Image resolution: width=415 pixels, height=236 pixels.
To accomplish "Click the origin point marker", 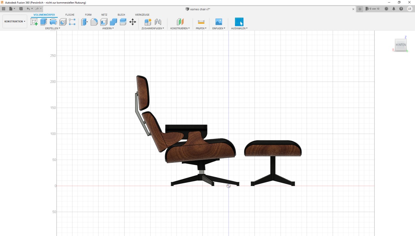I will pyautogui.click(x=229, y=186).
